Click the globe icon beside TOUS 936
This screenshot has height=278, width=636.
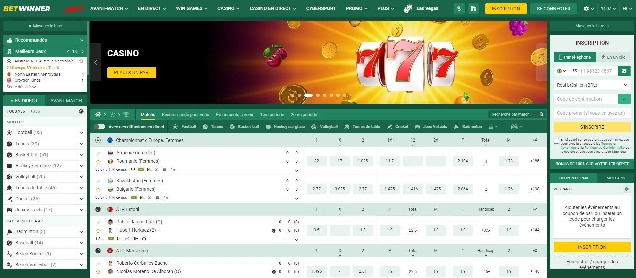(81, 111)
